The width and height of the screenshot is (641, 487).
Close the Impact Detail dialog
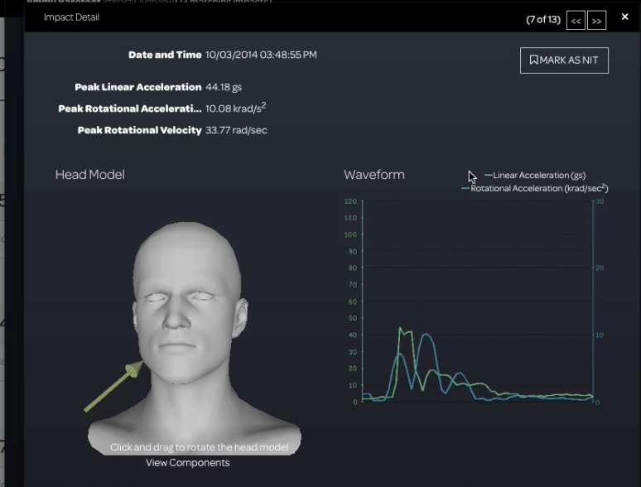click(x=625, y=17)
